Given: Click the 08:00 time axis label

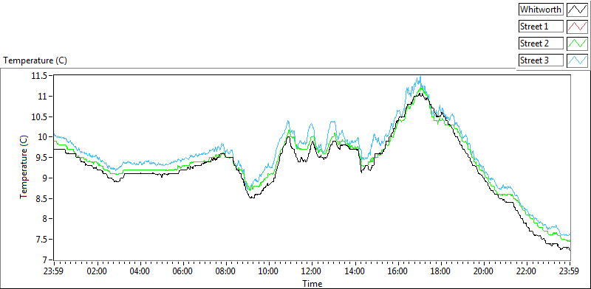Looking at the screenshot, I should coord(226,271).
